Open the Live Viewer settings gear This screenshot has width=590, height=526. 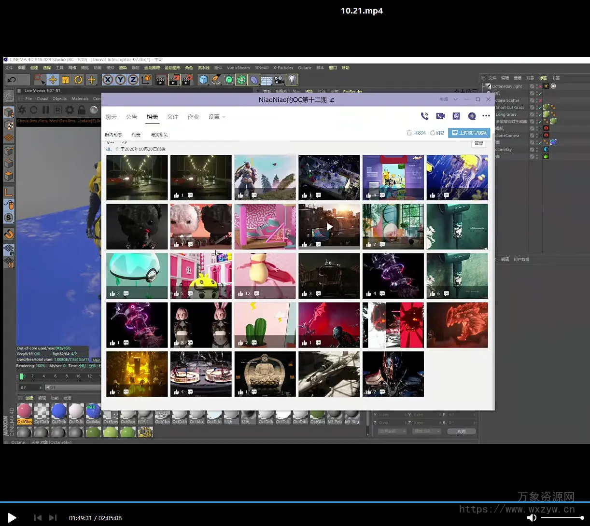[x=70, y=110]
